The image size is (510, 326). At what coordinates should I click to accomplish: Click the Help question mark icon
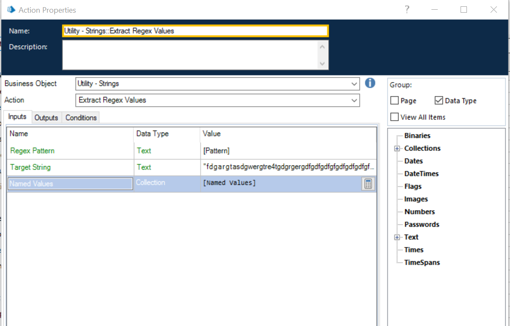click(407, 9)
